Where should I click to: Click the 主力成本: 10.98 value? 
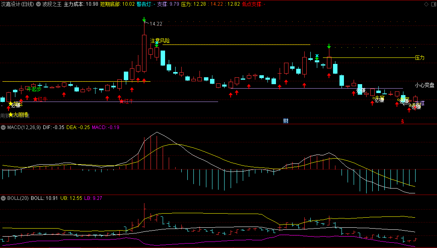coord(81,4)
